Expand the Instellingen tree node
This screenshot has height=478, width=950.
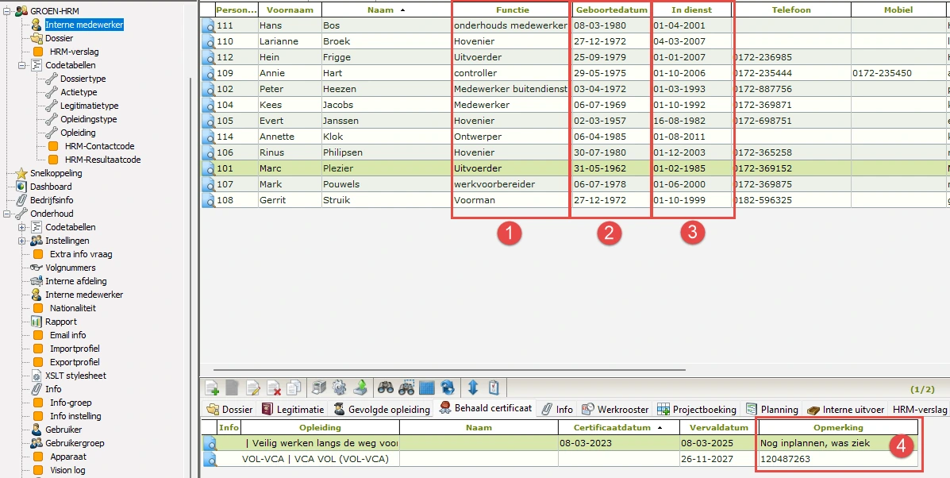point(22,241)
